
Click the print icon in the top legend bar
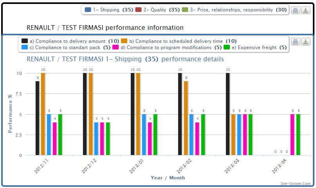tap(296, 10)
